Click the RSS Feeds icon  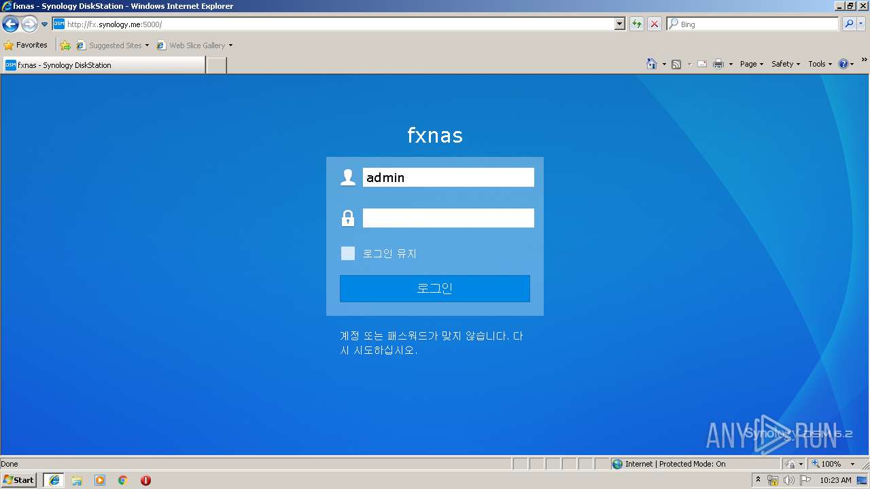676,64
